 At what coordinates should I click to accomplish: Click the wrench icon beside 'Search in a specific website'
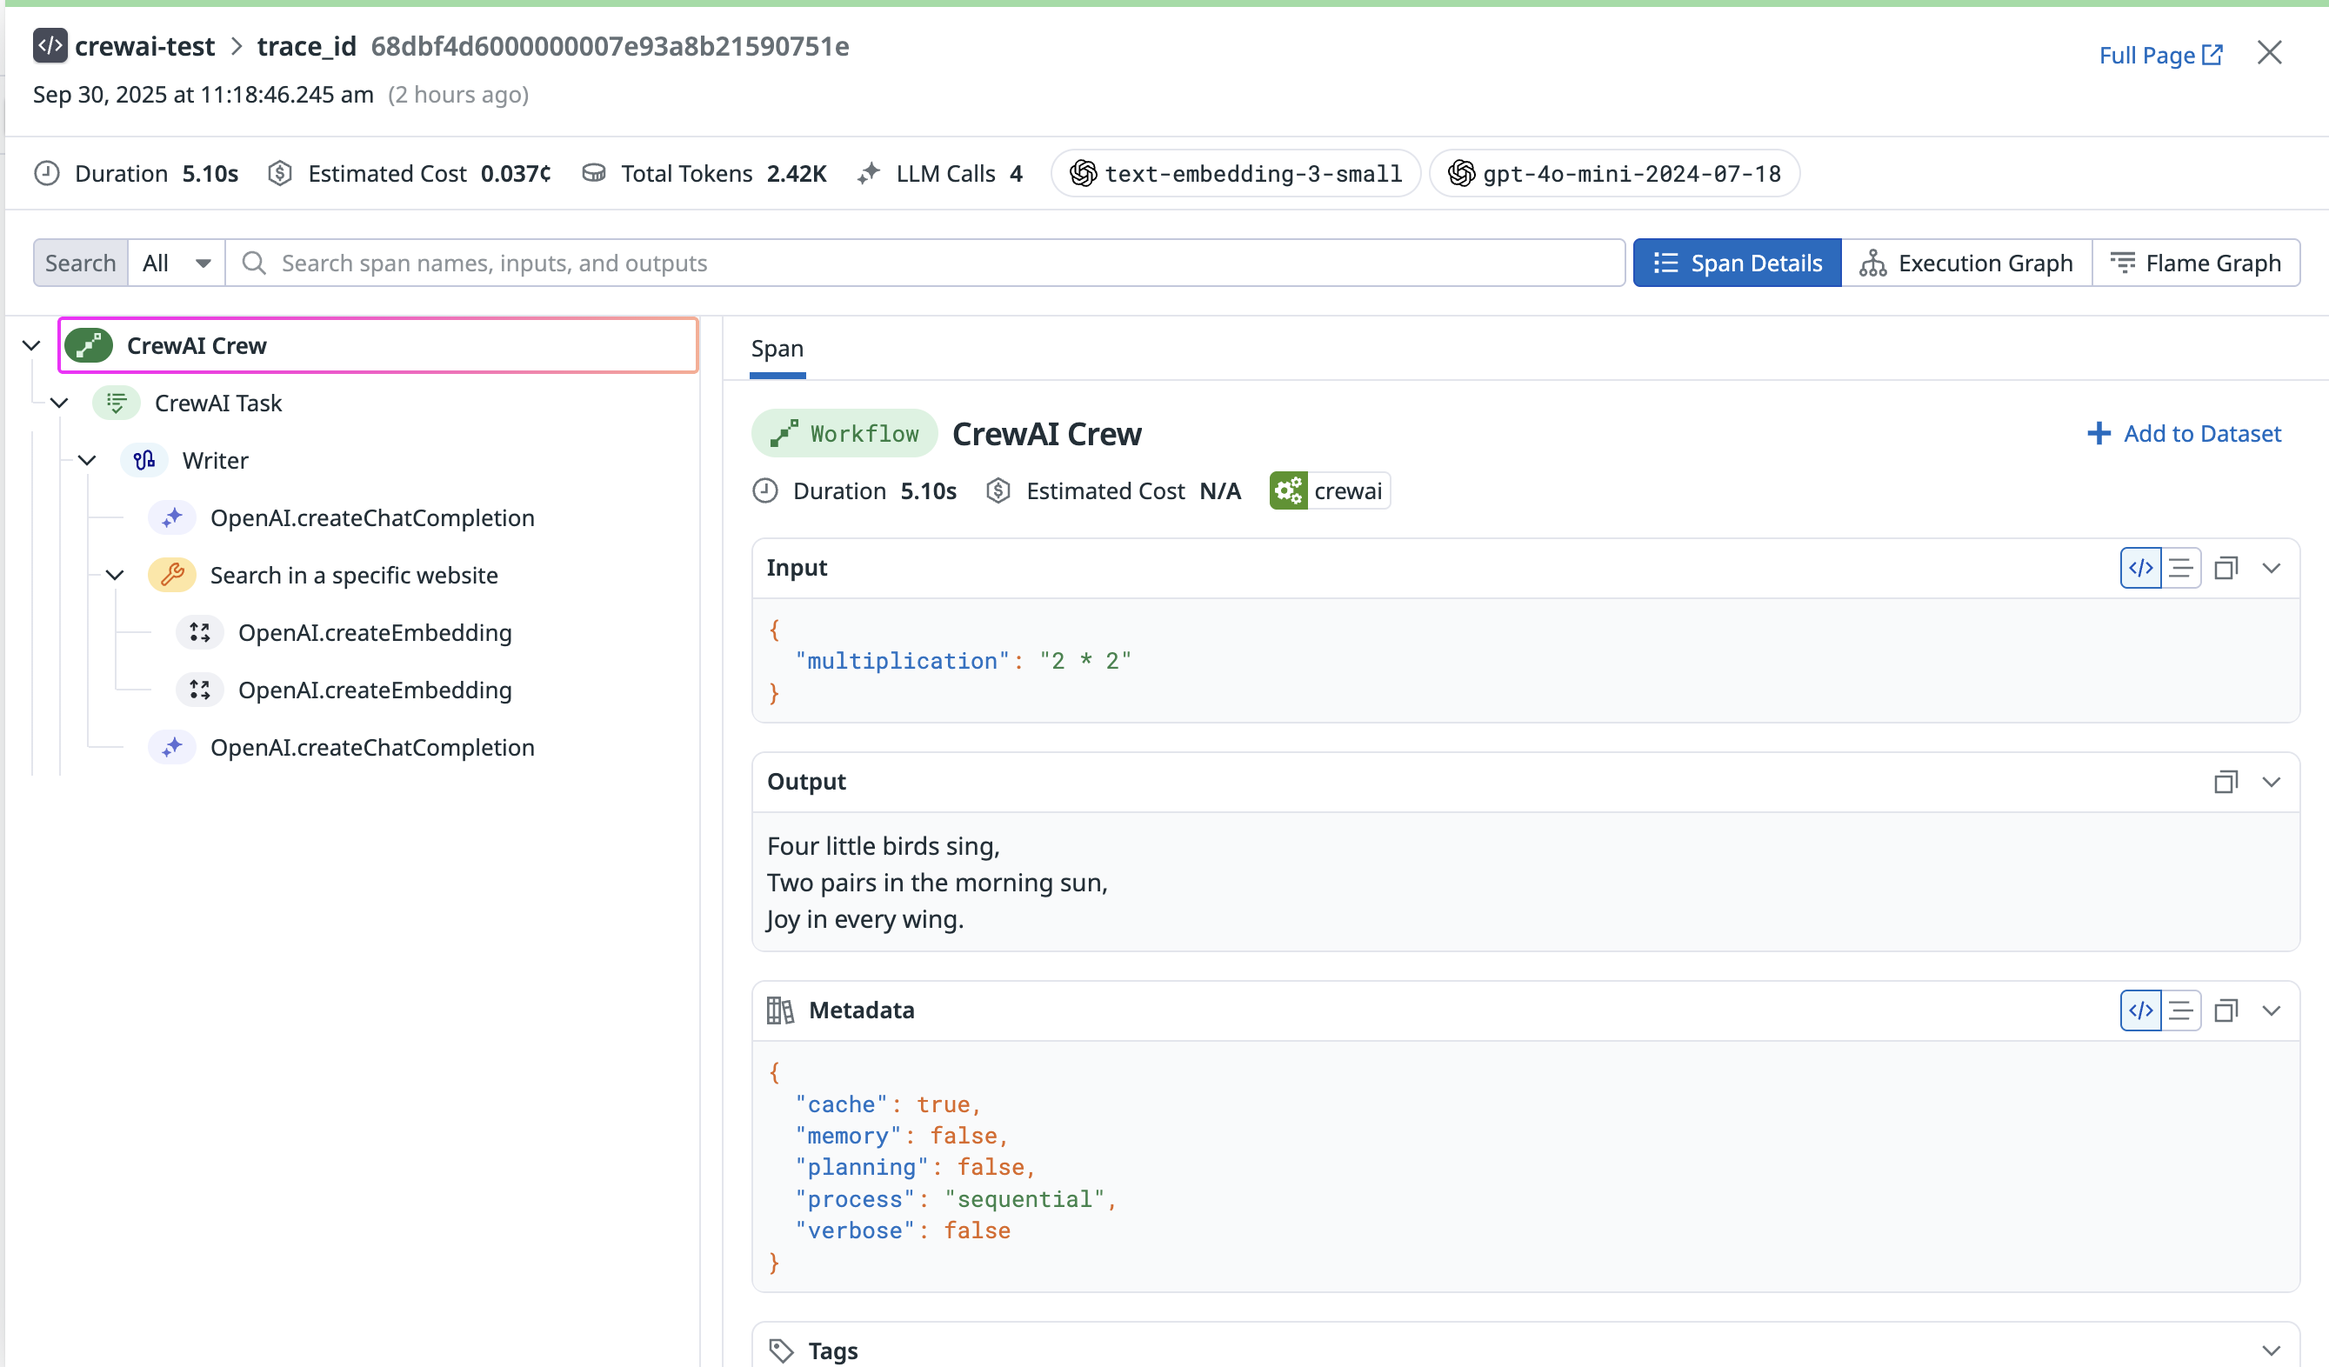point(172,574)
